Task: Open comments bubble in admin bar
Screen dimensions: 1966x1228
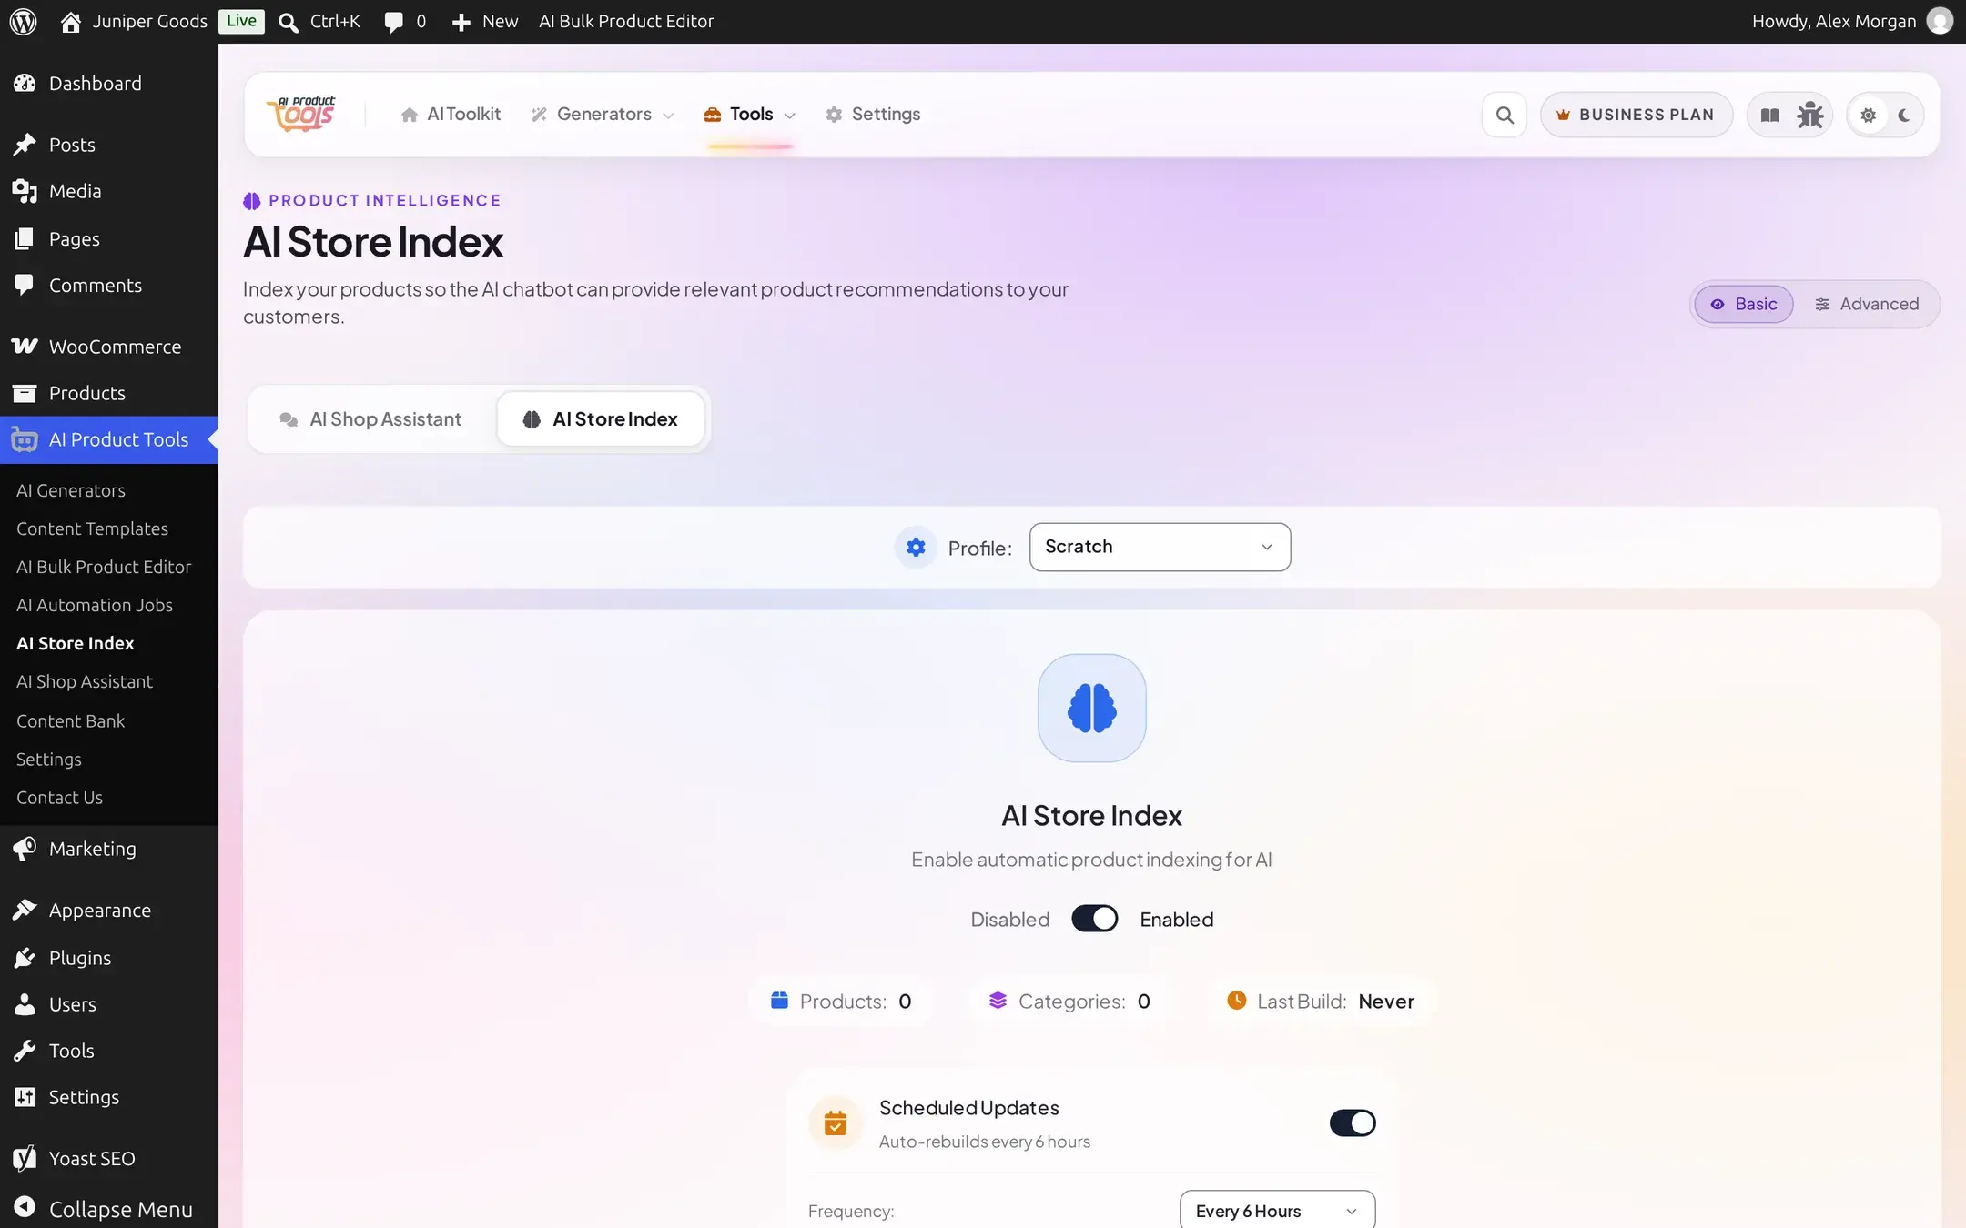Action: pyautogui.click(x=404, y=21)
